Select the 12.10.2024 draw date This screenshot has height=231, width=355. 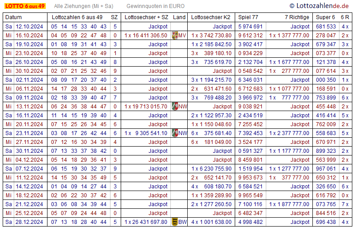29,27
